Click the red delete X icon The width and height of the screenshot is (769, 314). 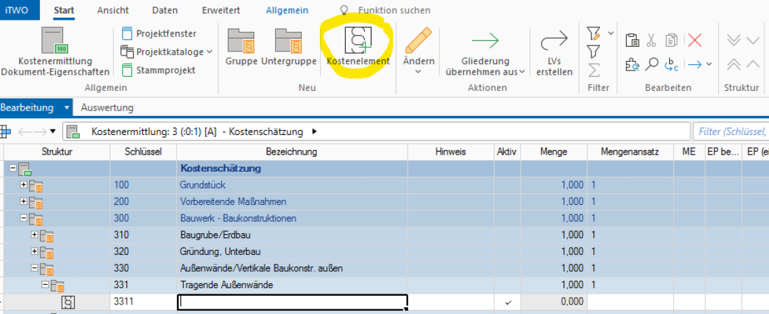[694, 40]
